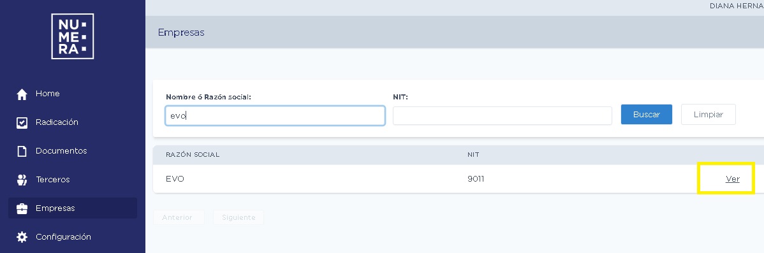Click the Radicación checkmark icon
Screen dimensions: 764x253
tap(22, 122)
